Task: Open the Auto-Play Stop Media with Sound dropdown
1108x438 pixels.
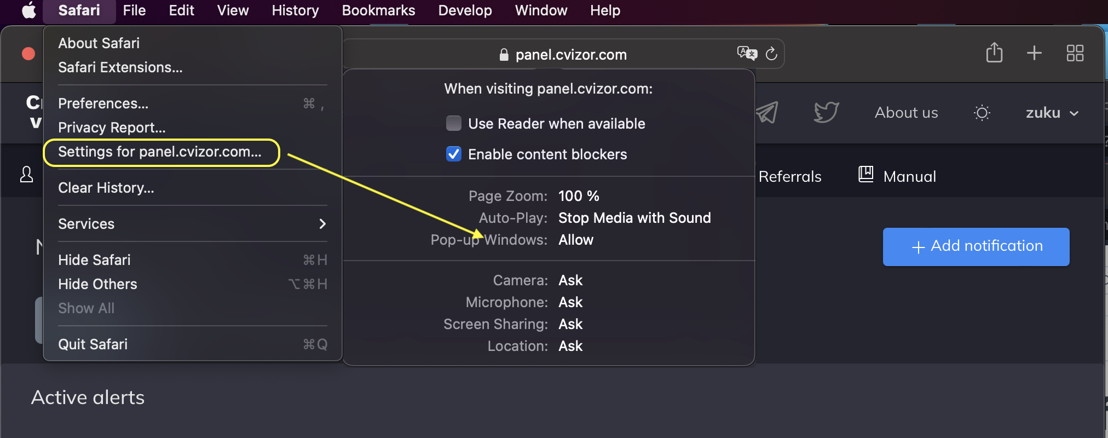Action: tap(634, 218)
